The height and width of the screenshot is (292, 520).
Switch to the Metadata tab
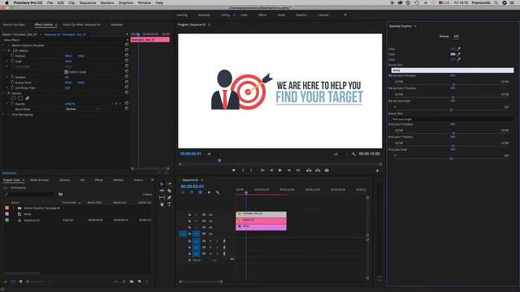(117, 24)
